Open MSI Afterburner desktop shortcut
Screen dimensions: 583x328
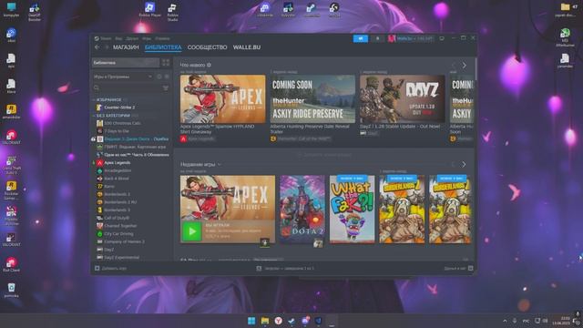click(565, 37)
